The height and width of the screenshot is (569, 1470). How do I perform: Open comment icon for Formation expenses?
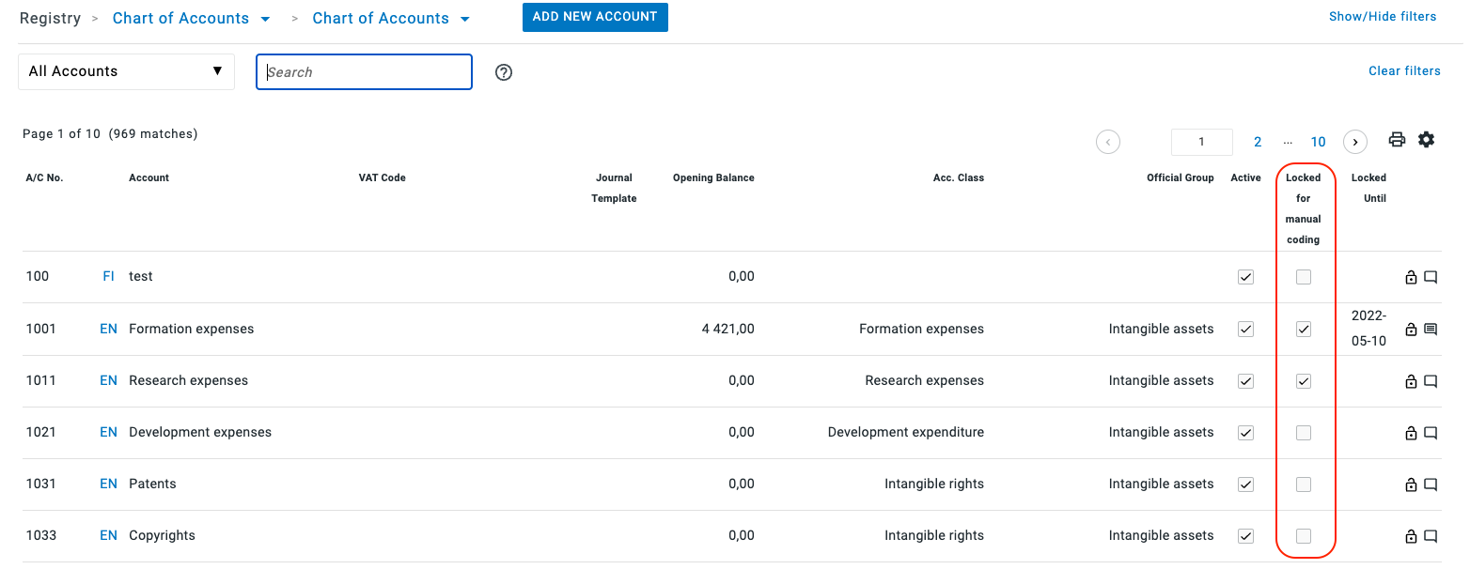point(1431,329)
